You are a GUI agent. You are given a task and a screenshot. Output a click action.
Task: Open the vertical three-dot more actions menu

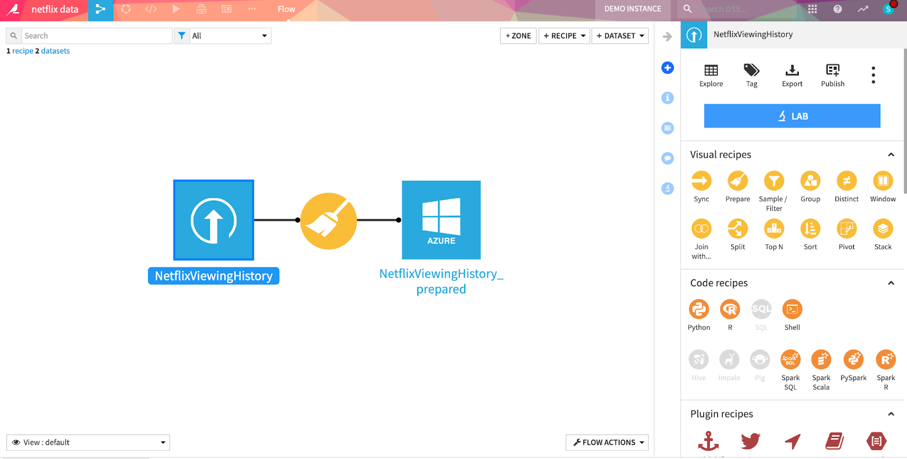click(x=873, y=75)
